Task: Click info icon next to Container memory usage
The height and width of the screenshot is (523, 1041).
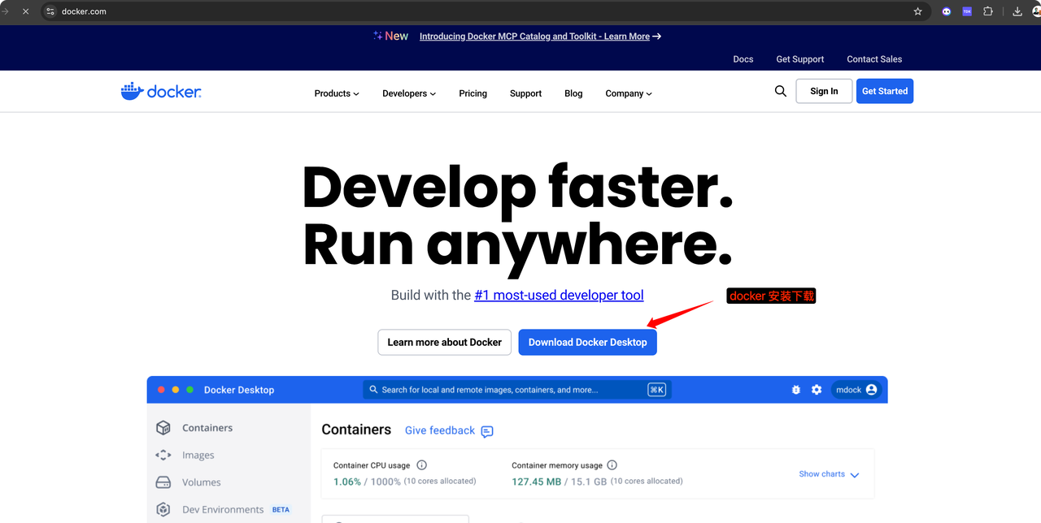Action: coord(612,465)
